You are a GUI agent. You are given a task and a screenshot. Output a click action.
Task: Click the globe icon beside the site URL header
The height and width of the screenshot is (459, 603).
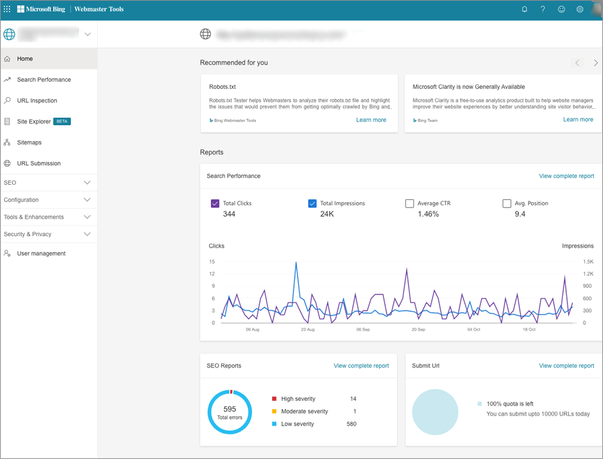pyautogui.click(x=206, y=34)
